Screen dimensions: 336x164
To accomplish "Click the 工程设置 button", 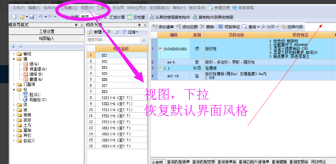I will [47, 31].
